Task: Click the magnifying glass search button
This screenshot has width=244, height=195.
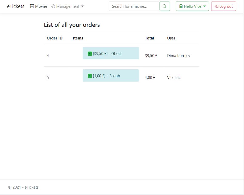Action: (165, 6)
